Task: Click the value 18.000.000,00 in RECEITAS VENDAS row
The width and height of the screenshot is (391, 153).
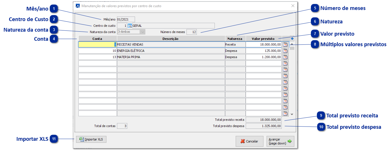Action: click(264, 44)
